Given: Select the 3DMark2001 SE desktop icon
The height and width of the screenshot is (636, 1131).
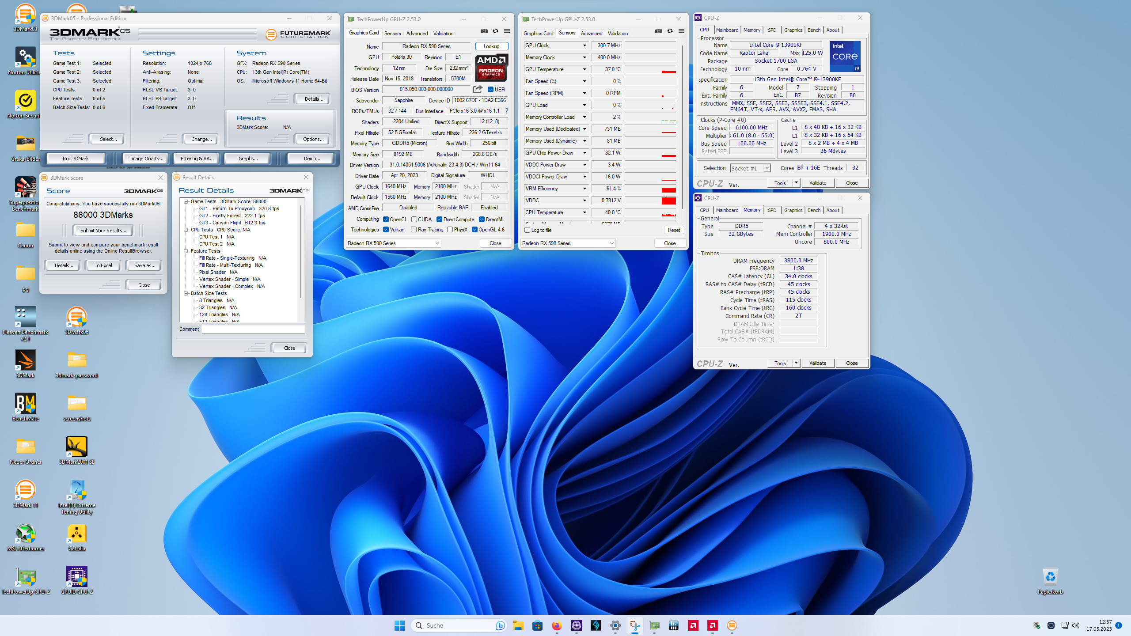Looking at the screenshot, I should click(76, 450).
